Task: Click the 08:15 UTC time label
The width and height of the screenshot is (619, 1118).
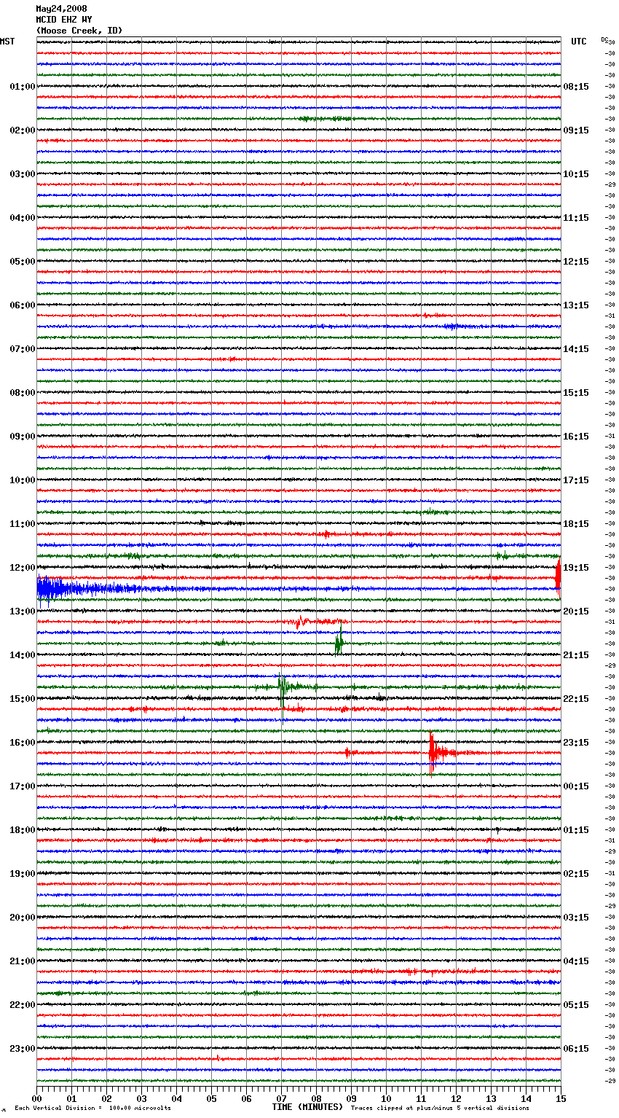Action: (576, 87)
